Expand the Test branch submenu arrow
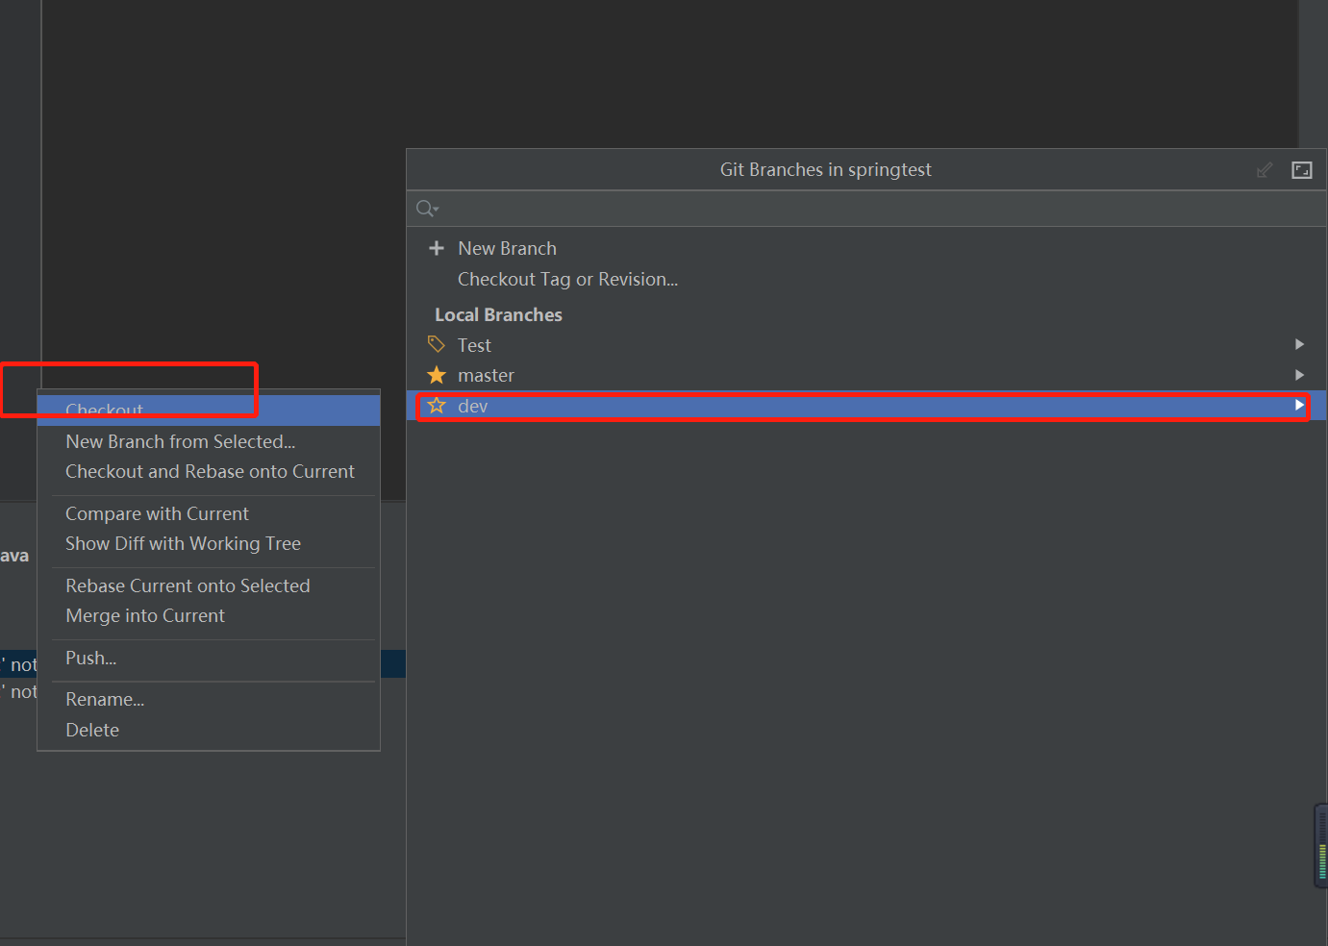1328x946 pixels. 1299,344
